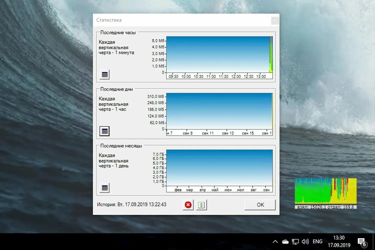Click the 'май' label on the monthly graph
Image resolution: width=375 pixels, height=250 pixels.
pyautogui.click(x=215, y=190)
